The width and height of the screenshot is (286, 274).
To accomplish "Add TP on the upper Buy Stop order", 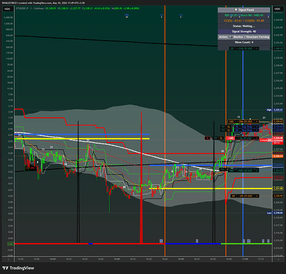I will (x=223, y=127).
